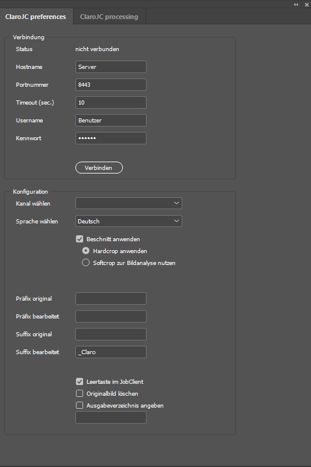Check Ausgabeverzeichnis angeben option

pyautogui.click(x=80, y=405)
